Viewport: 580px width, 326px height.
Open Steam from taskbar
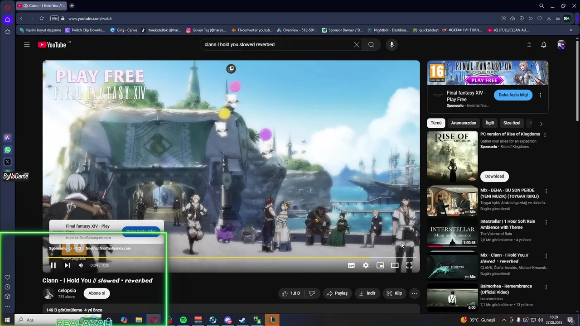(242, 320)
